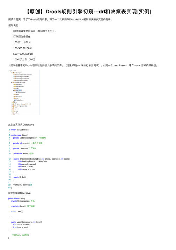Select the JUnit 4 library node
176x250 pixels.
coord(16,108)
